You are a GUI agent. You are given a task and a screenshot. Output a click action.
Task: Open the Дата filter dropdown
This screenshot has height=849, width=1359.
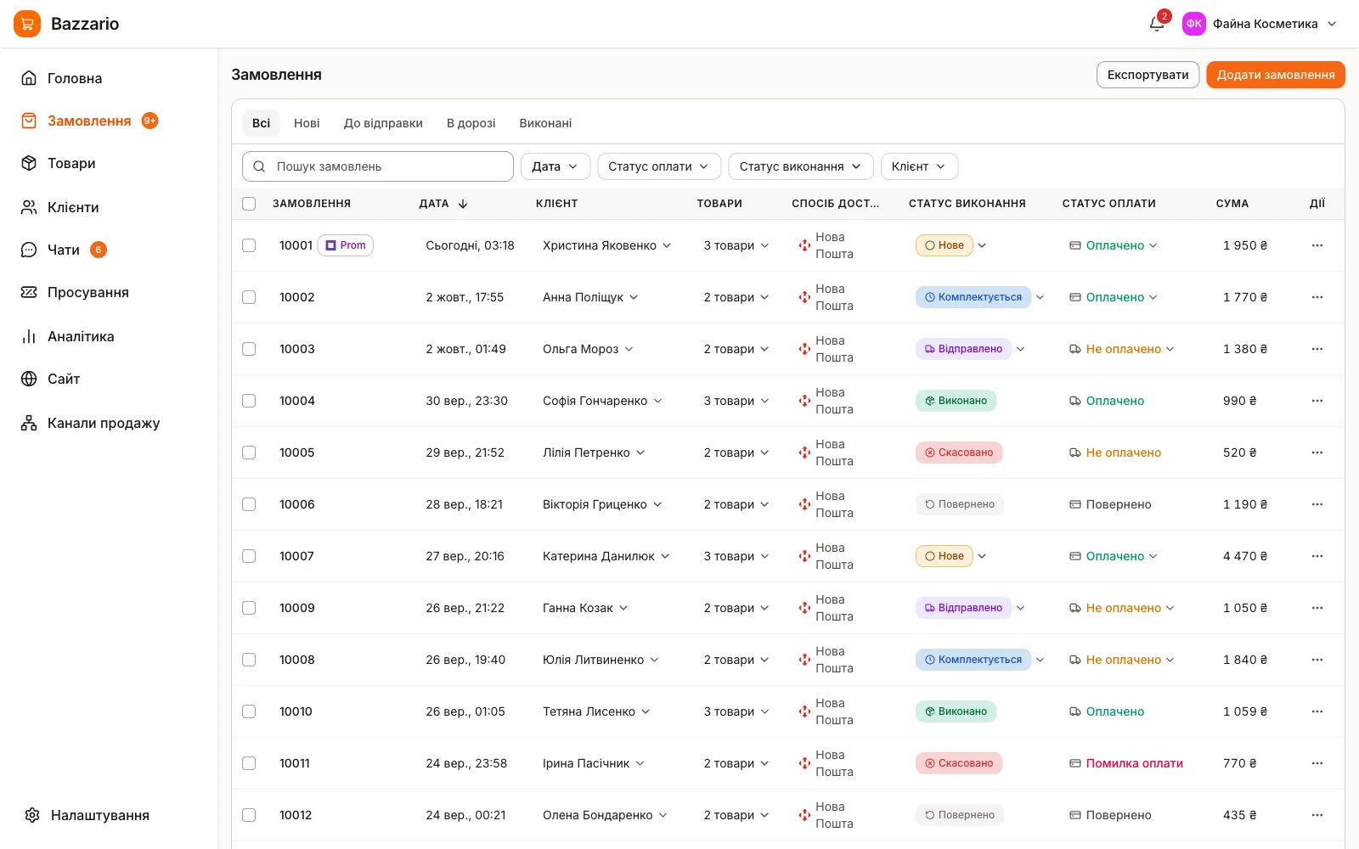point(555,166)
